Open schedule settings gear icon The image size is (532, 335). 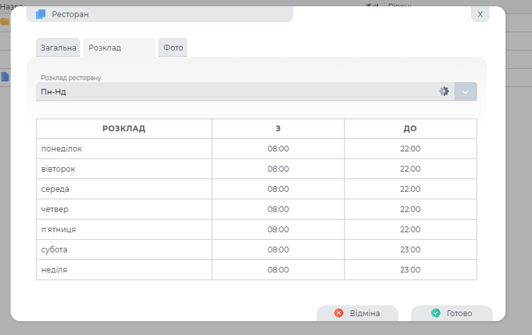pos(444,92)
